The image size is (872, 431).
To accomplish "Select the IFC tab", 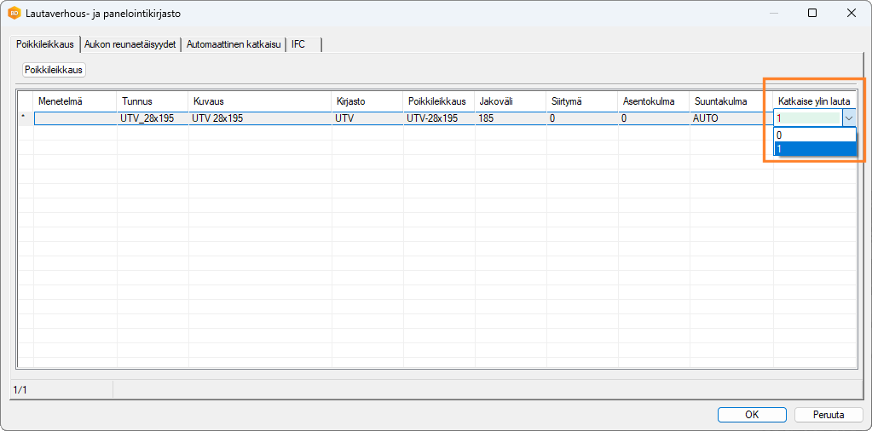I will (x=298, y=44).
